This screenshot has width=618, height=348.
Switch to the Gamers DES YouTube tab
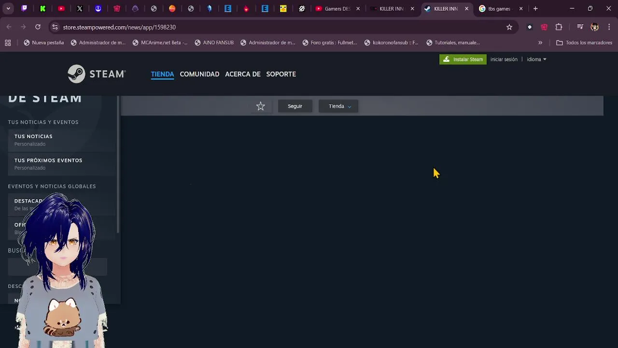pyautogui.click(x=337, y=9)
